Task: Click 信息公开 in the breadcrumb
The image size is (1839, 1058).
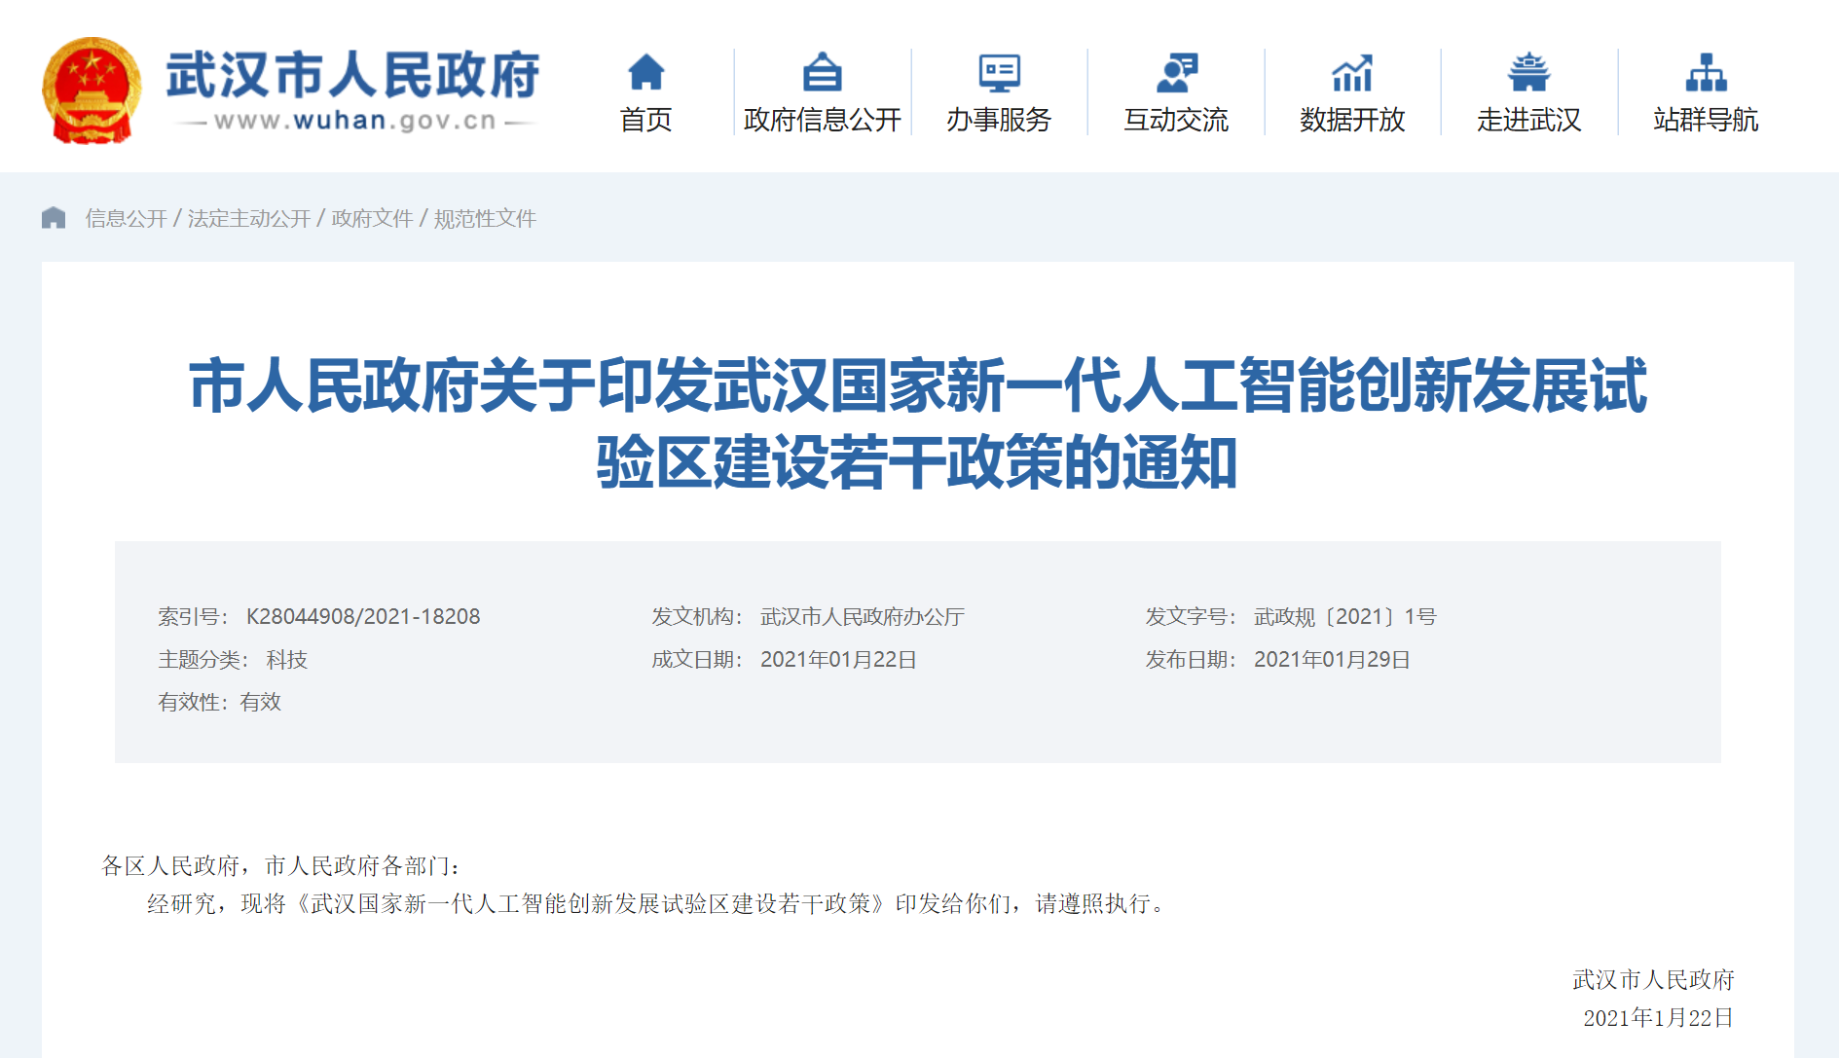Action: pyautogui.click(x=126, y=218)
